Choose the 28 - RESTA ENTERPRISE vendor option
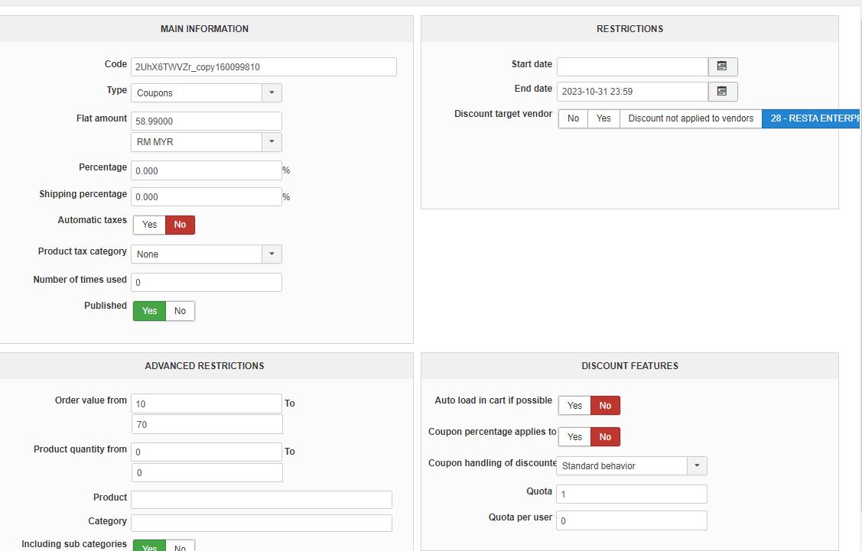Image resolution: width=862 pixels, height=551 pixels. (x=812, y=118)
